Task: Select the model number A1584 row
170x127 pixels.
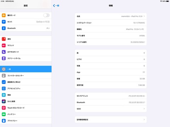Action: (111, 36)
